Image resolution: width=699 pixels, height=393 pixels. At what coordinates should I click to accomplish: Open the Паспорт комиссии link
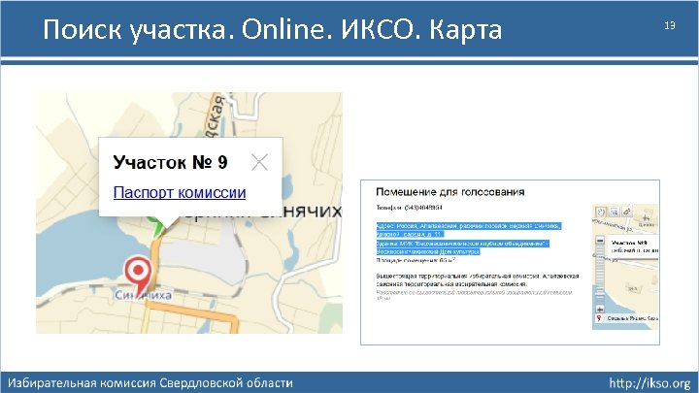click(180, 192)
